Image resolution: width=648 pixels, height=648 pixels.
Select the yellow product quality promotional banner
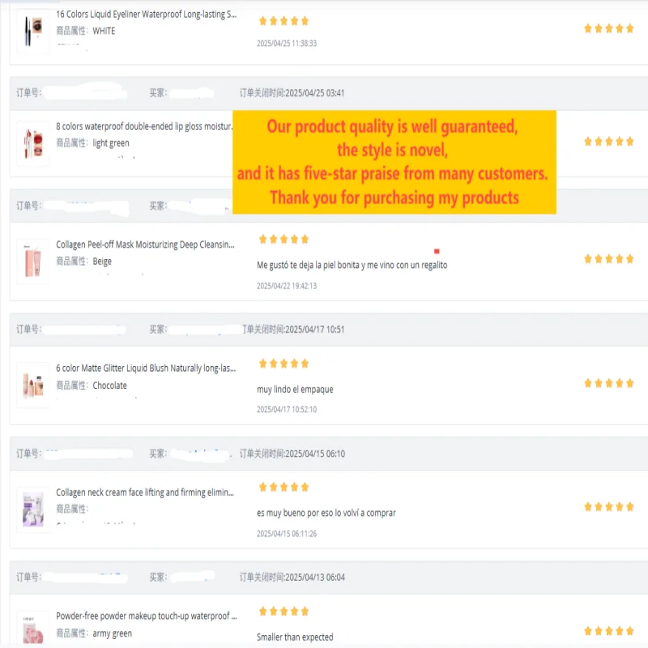coord(394,162)
